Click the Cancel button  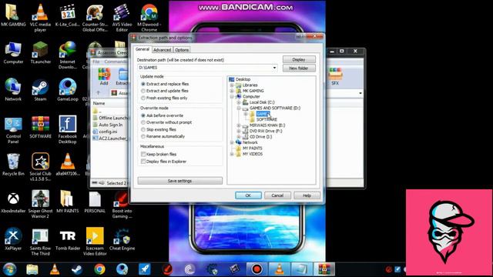point(277,195)
